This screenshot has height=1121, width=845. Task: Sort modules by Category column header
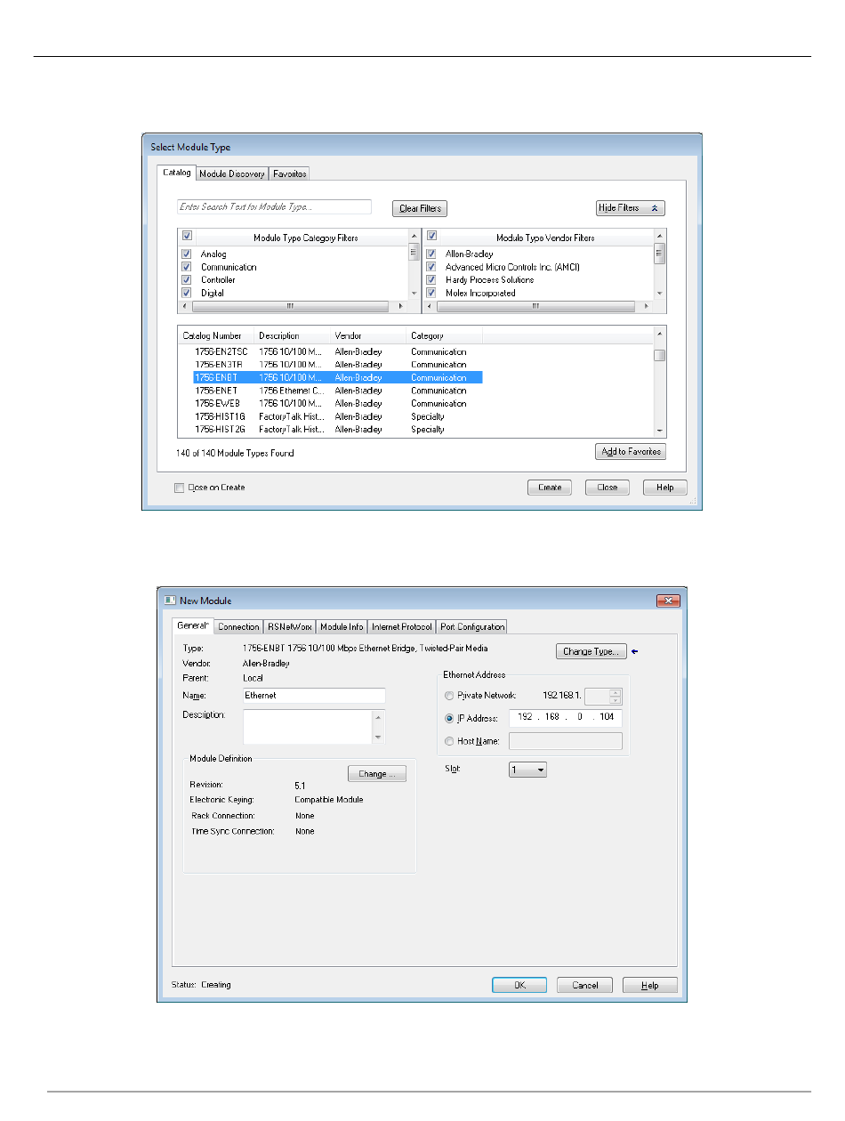click(x=445, y=336)
